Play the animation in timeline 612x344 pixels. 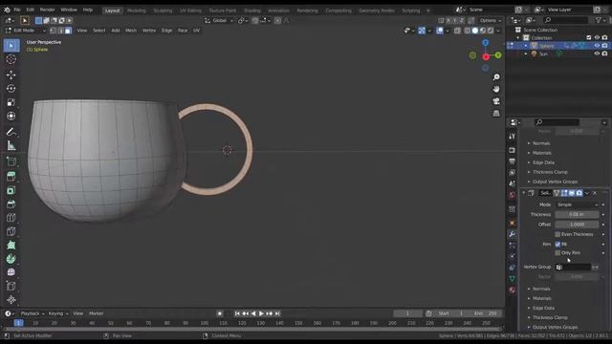click(261, 313)
